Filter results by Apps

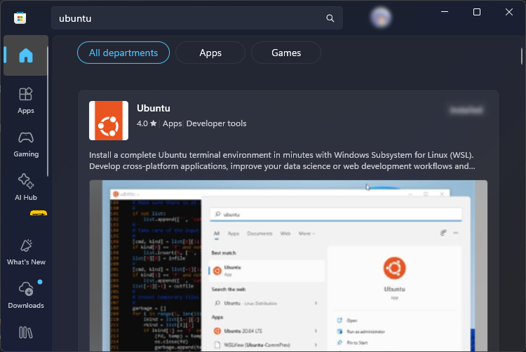click(x=210, y=53)
